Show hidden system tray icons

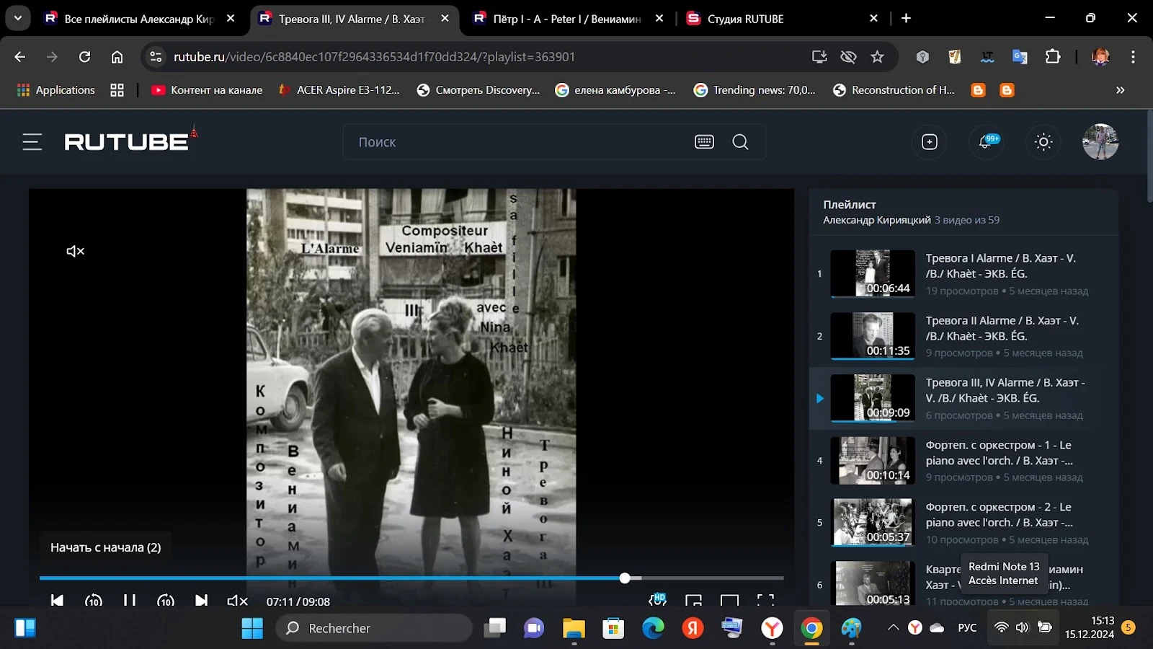pos(894,627)
